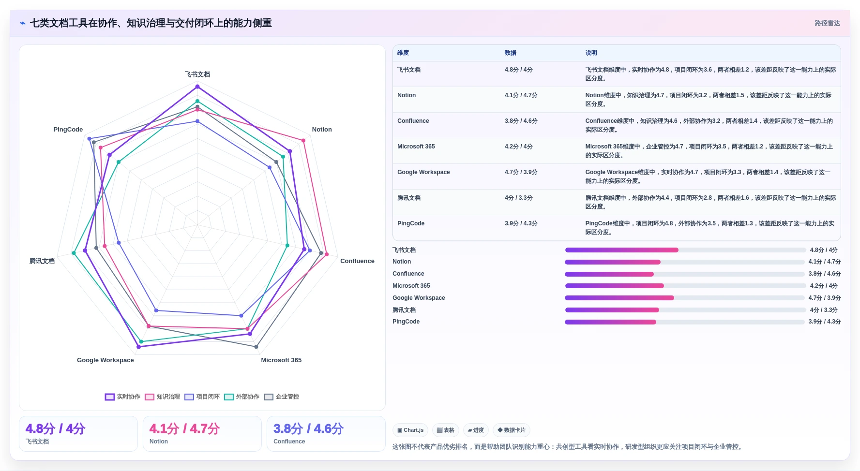Click the 表格 tag chip
860x471 pixels.
(x=446, y=430)
